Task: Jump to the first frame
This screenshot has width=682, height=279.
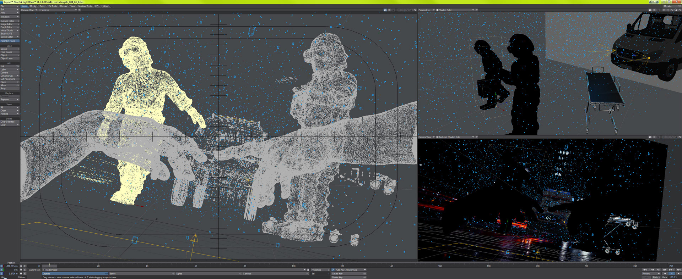Action: [645, 270]
